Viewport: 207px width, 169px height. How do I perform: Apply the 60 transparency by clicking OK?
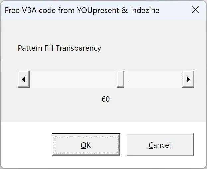pyautogui.click(x=86, y=145)
